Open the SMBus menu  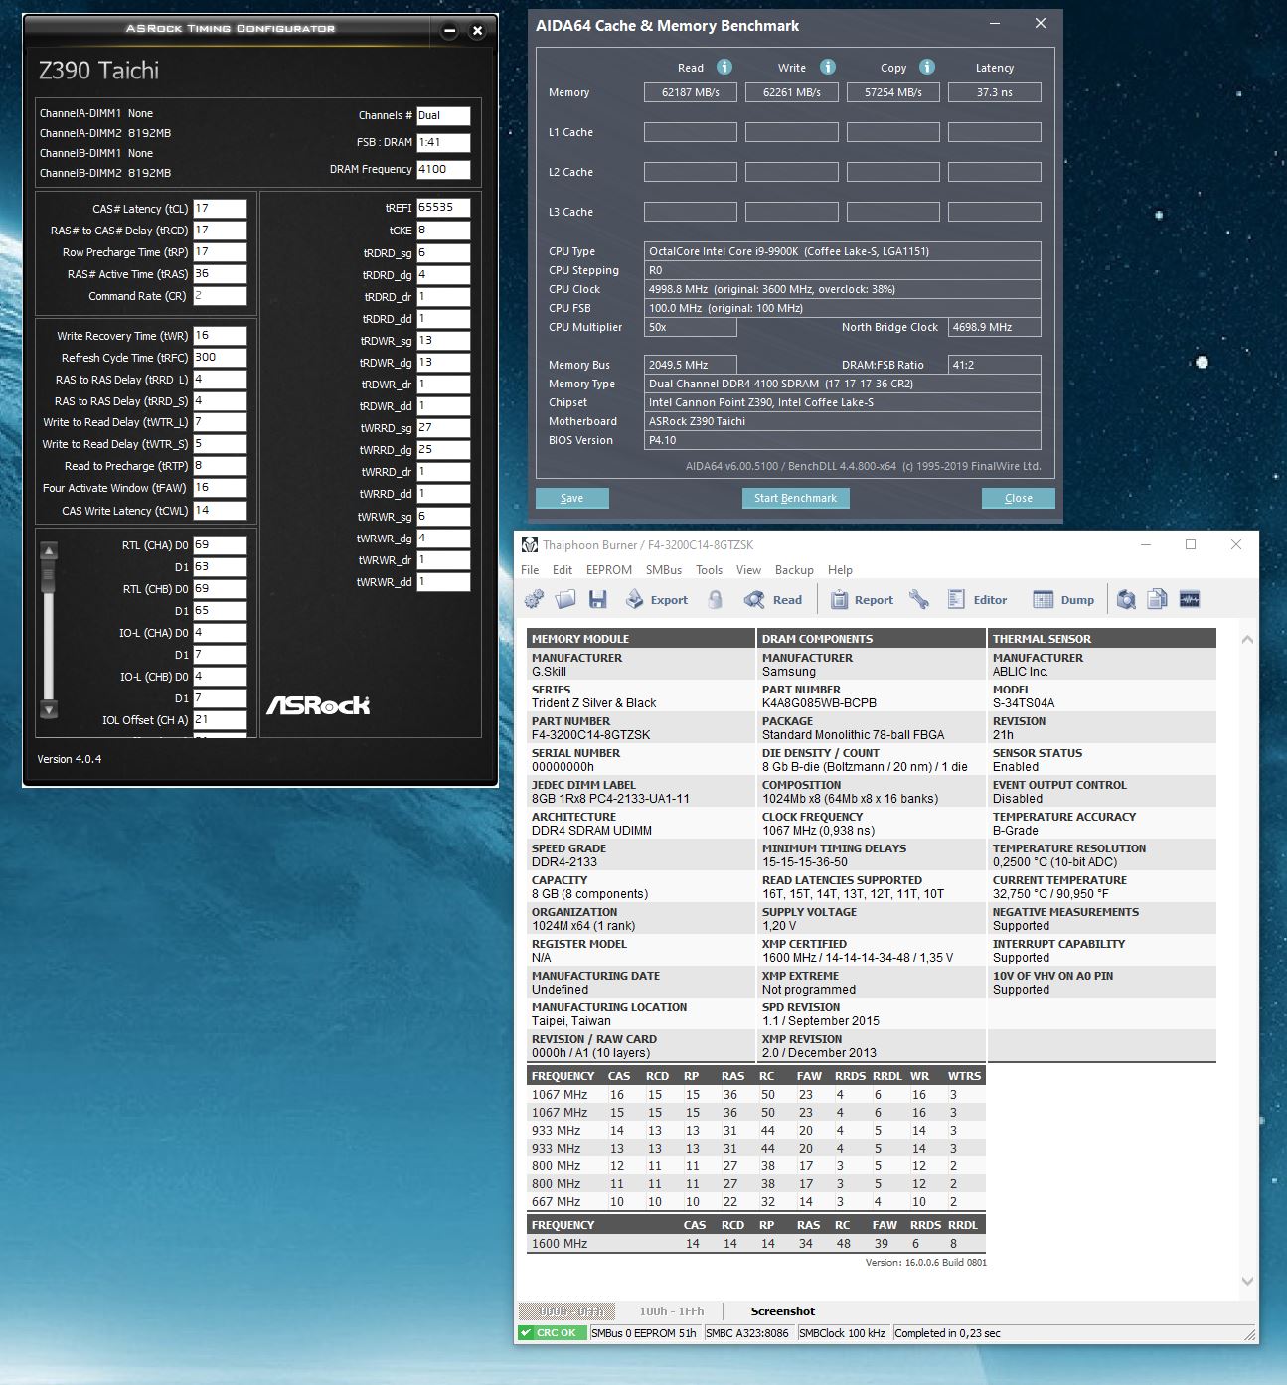tap(663, 570)
